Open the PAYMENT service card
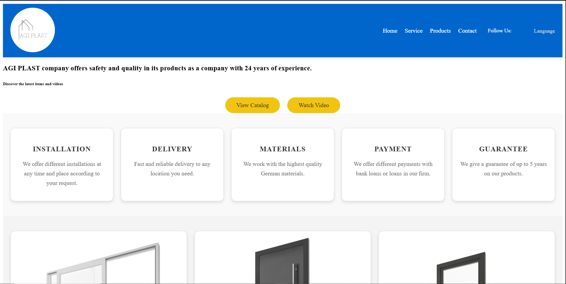566x284 pixels. click(393, 164)
